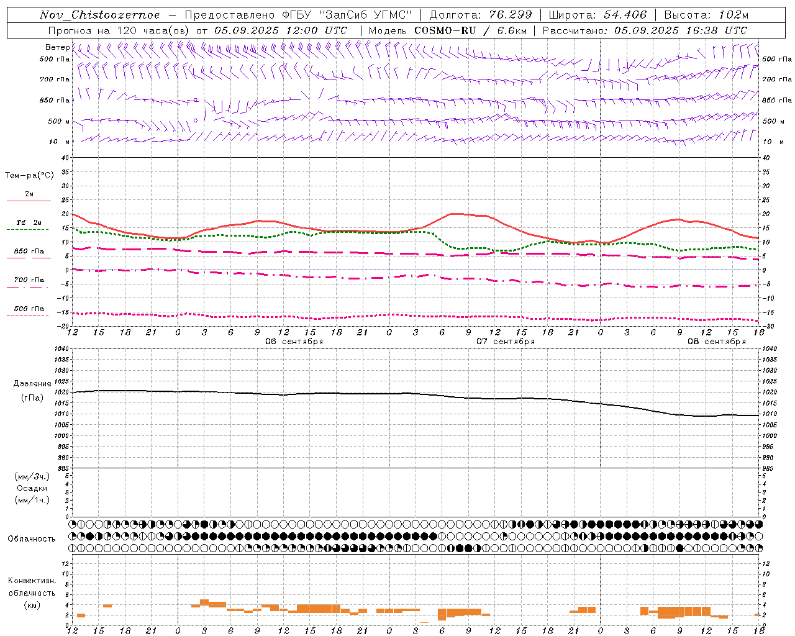
Task: Click the Тем-ра(°C) temperature panel label
Action: pyautogui.click(x=29, y=176)
